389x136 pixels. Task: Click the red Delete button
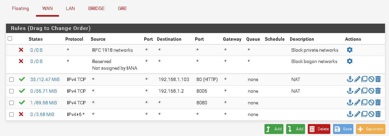click(x=319, y=129)
